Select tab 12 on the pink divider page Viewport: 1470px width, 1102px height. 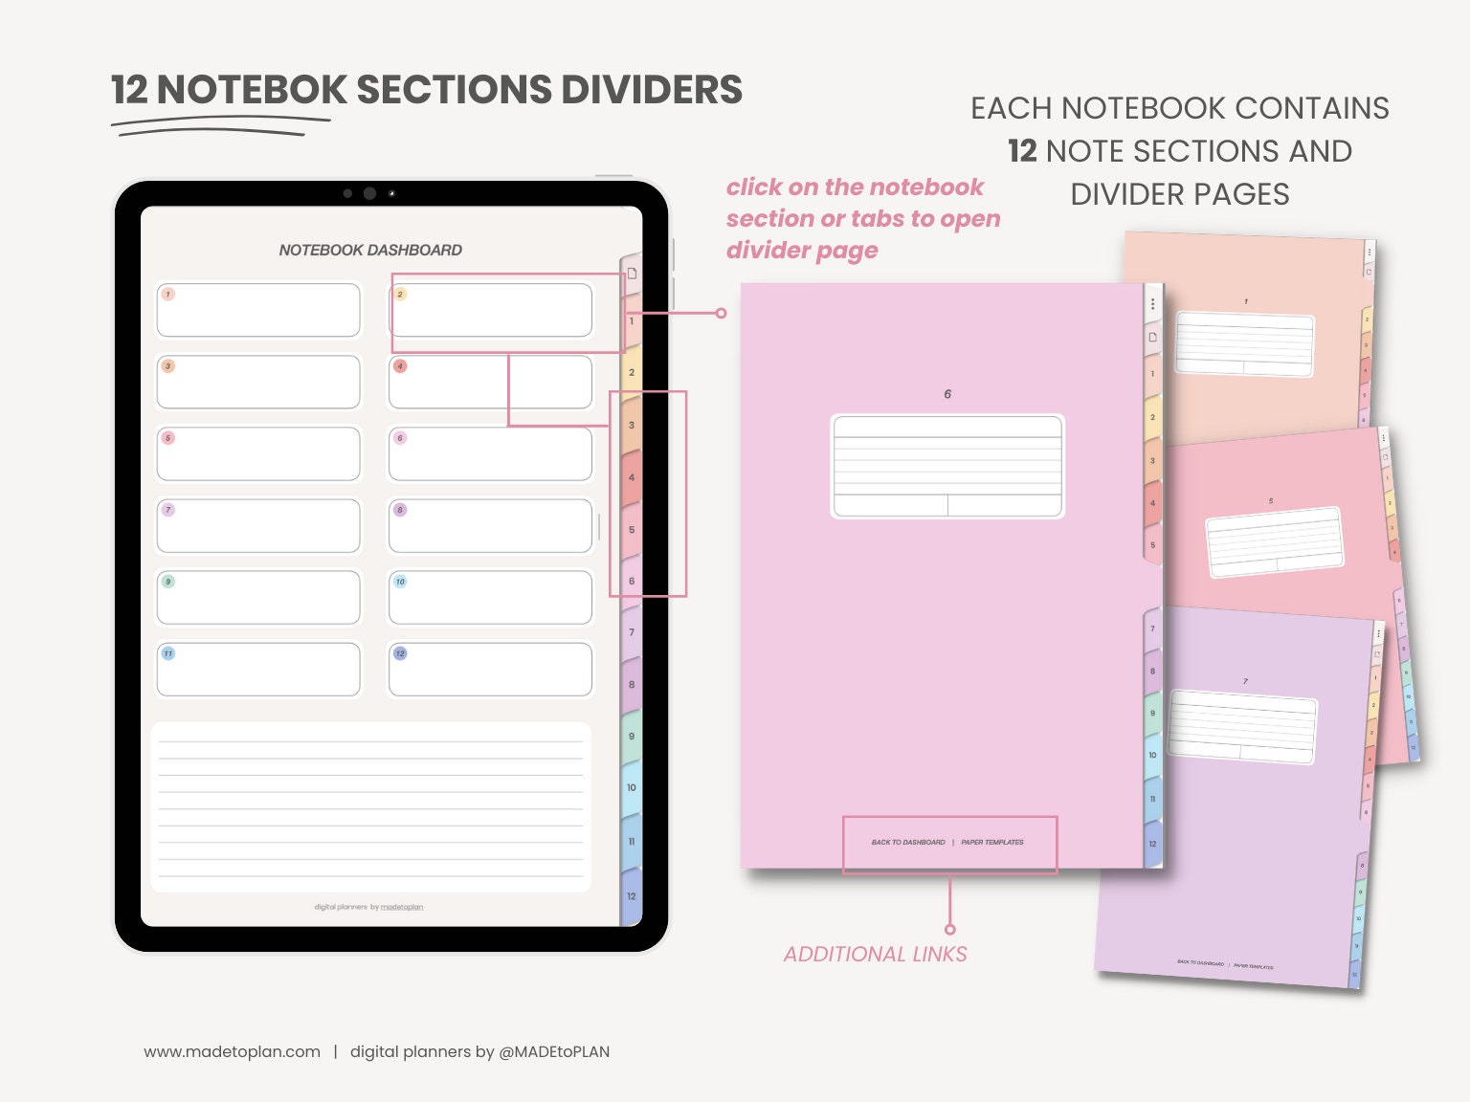[x=1152, y=845]
